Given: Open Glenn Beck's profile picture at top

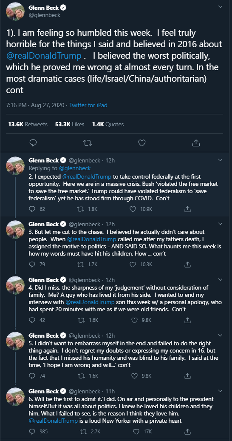Looking at the screenshot, I should pyautogui.click(x=15, y=11).
